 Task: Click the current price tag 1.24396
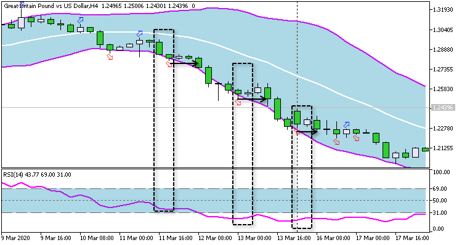(x=443, y=108)
